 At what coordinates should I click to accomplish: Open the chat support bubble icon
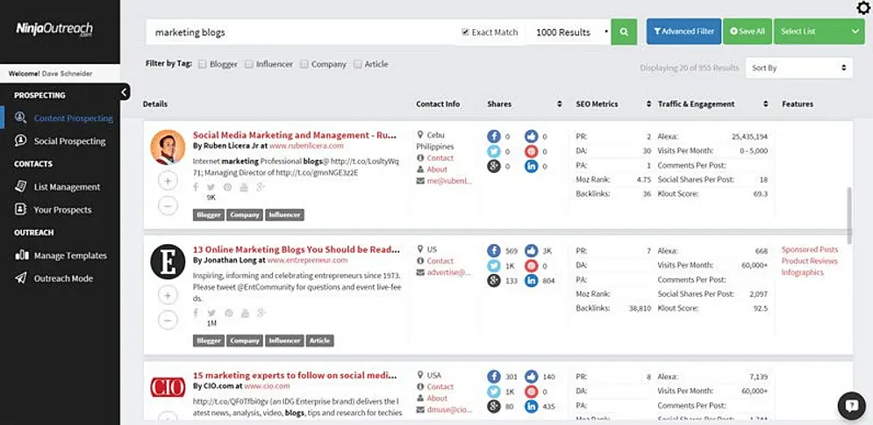click(851, 405)
